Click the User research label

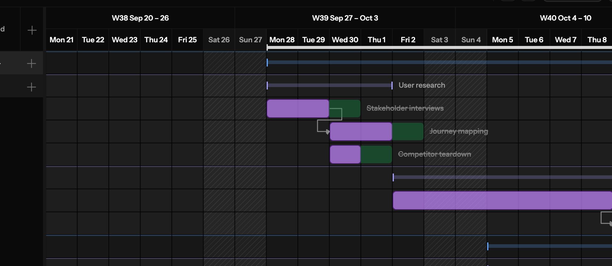pos(422,85)
